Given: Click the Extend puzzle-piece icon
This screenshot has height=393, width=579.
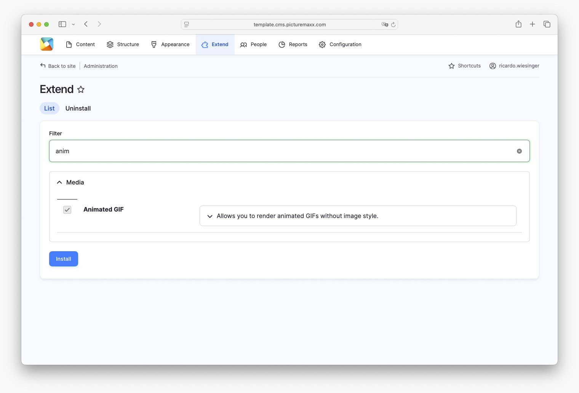Looking at the screenshot, I should [x=204, y=44].
